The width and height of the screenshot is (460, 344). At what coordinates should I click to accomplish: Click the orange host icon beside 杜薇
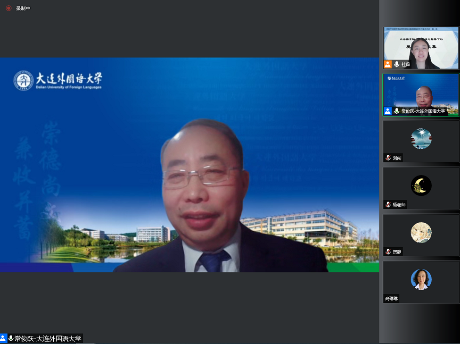[x=388, y=64]
